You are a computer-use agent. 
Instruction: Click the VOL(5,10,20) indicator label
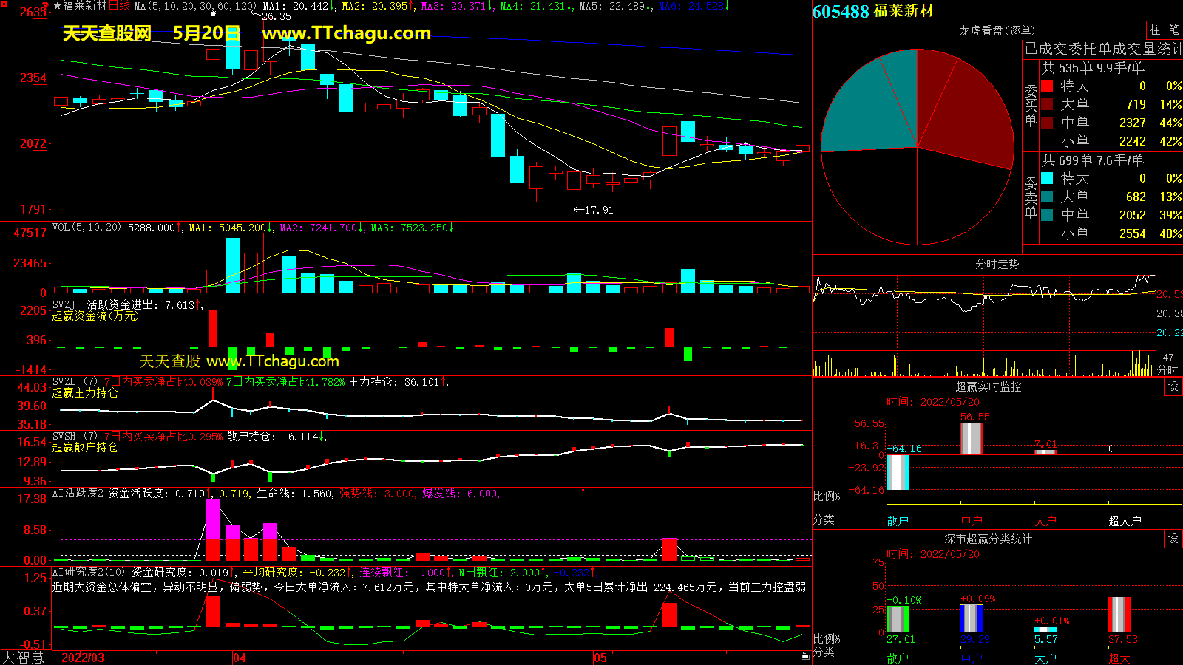pyautogui.click(x=87, y=228)
